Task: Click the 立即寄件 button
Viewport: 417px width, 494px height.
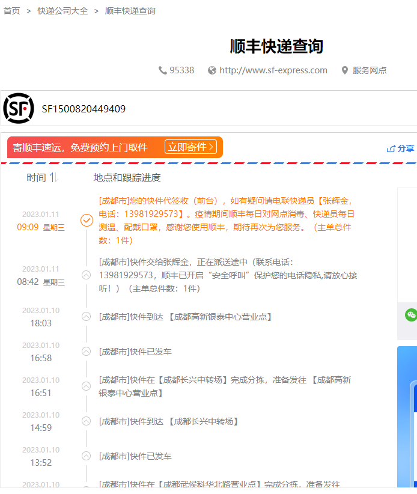Action: 191,147
